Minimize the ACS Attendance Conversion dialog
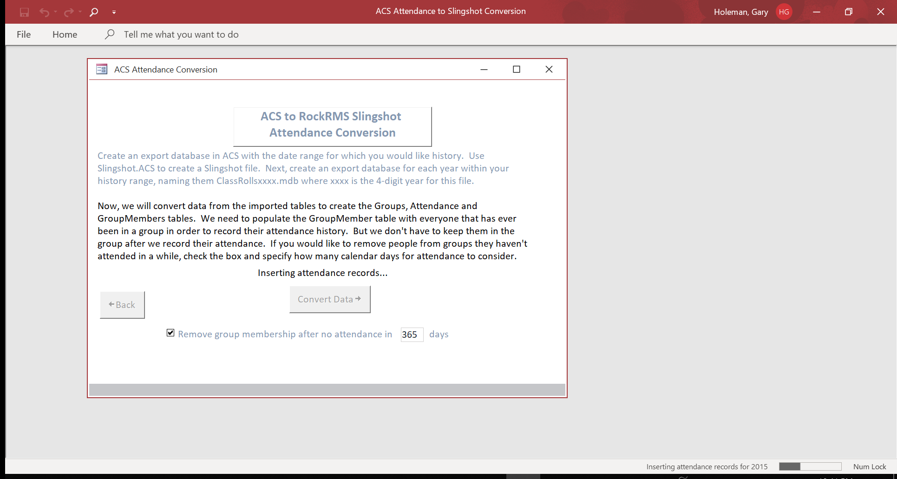897x479 pixels. pos(484,69)
